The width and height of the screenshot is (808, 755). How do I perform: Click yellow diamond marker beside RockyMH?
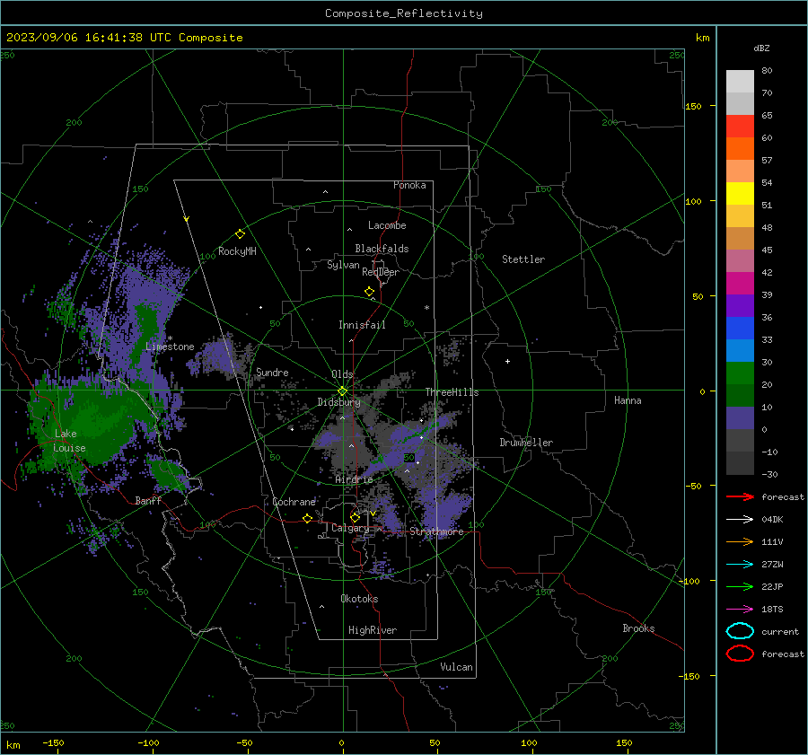coord(240,234)
